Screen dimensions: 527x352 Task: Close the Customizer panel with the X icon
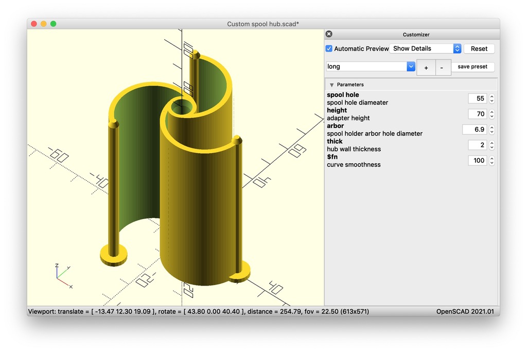[328, 33]
